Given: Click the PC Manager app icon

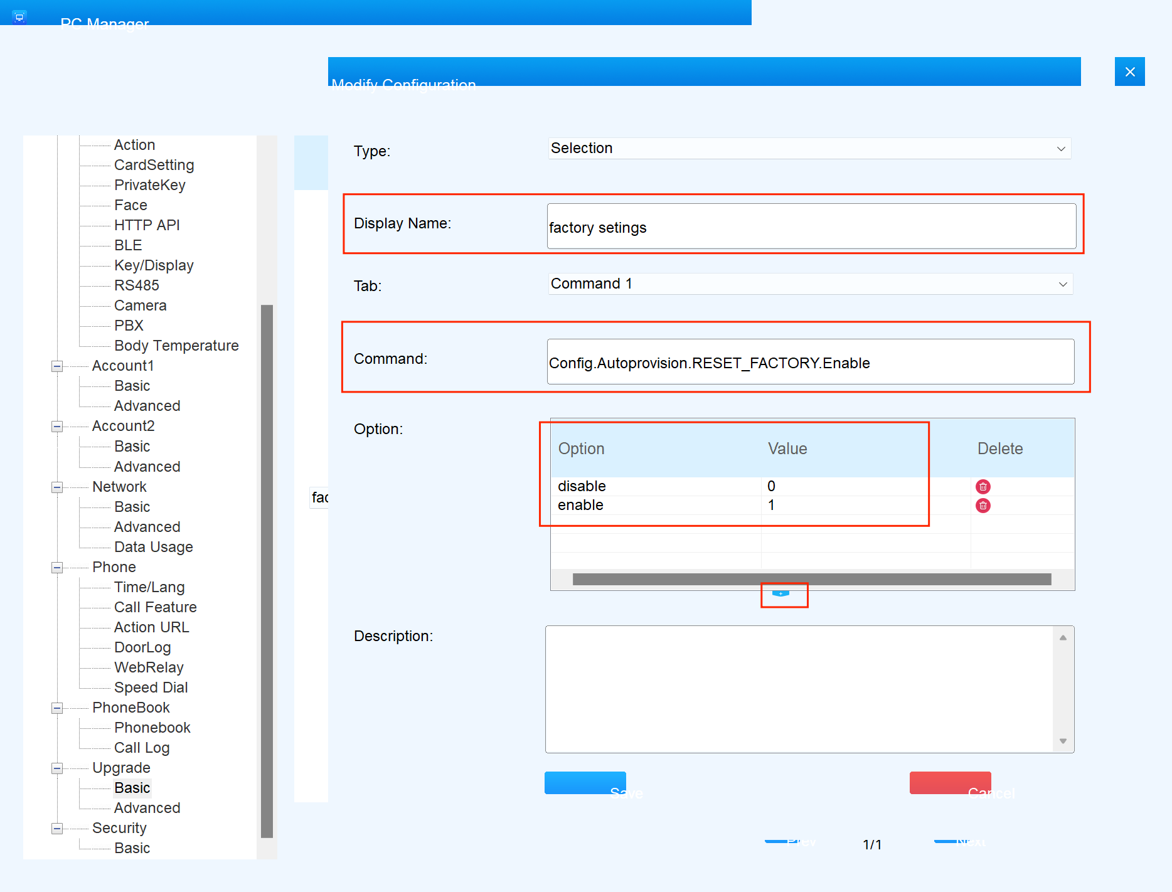Looking at the screenshot, I should (x=19, y=17).
